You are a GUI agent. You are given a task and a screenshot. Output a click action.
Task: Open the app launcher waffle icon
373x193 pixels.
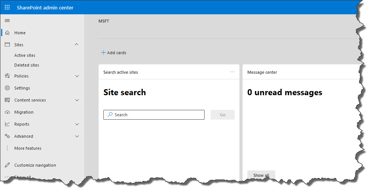(8, 8)
